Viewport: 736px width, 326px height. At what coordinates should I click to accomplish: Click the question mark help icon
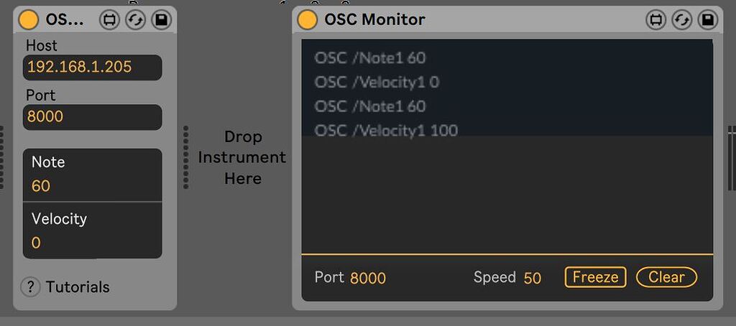coord(29,287)
